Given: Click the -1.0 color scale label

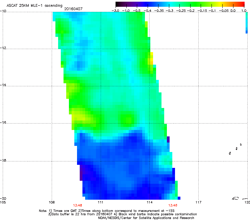Looking at the screenshot, I should [126, 11].
